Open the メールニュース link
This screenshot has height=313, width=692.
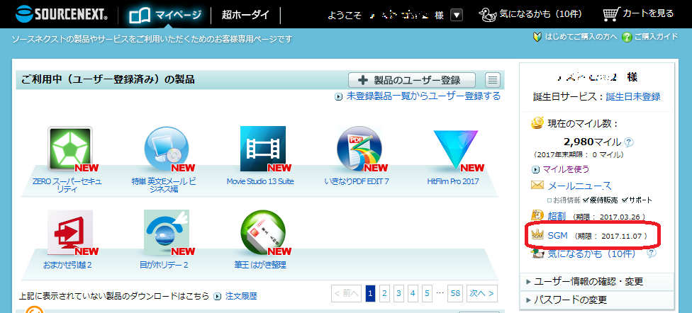pyautogui.click(x=579, y=185)
